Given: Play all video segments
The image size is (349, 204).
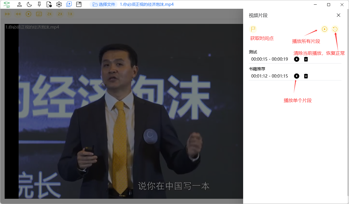Looking at the screenshot, I should click(324, 29).
